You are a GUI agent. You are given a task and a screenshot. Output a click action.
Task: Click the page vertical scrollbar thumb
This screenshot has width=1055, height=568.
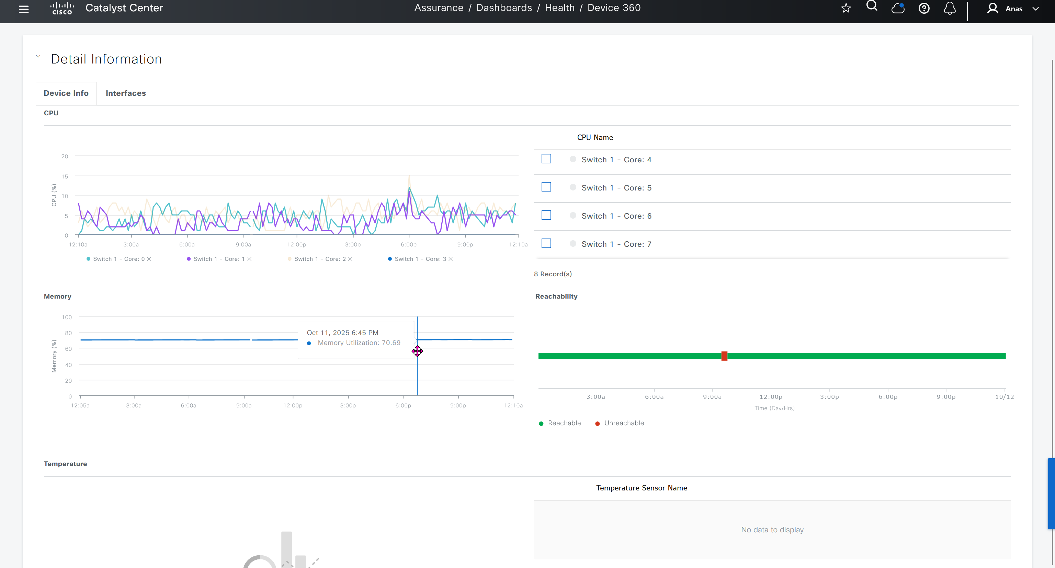coord(1051,493)
